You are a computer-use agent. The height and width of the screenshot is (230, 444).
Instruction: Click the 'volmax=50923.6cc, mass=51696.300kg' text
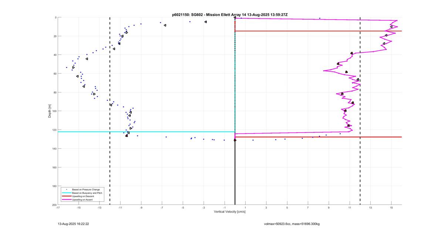(x=292, y=224)
